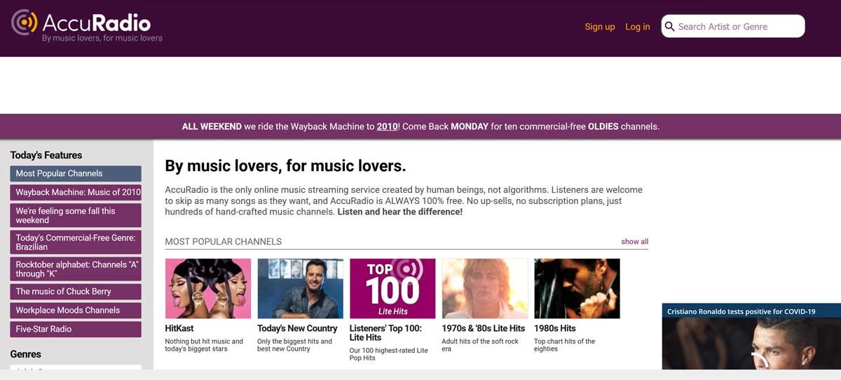The width and height of the screenshot is (841, 380).
Task: Click the Genres heading in the sidebar
Action: pyautogui.click(x=26, y=354)
